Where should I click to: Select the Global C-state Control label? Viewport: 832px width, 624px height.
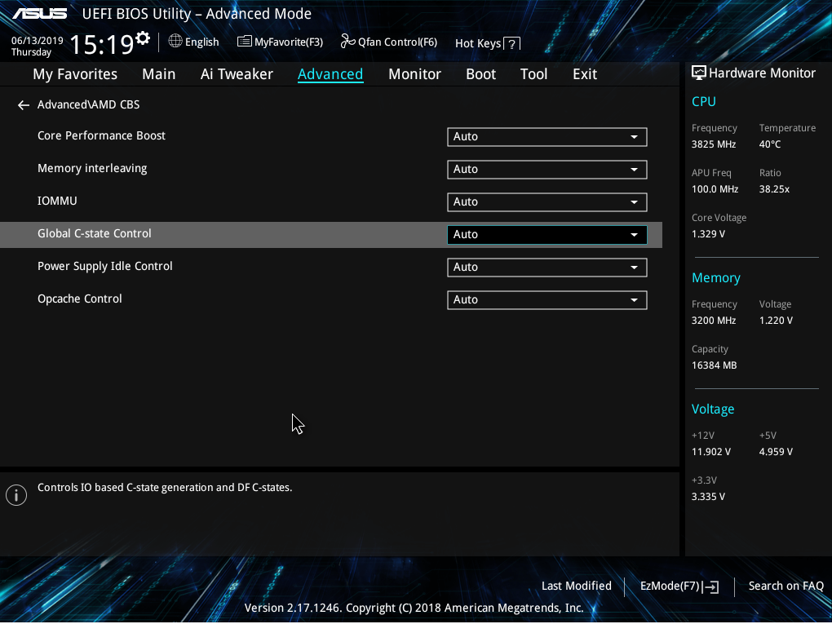(95, 233)
